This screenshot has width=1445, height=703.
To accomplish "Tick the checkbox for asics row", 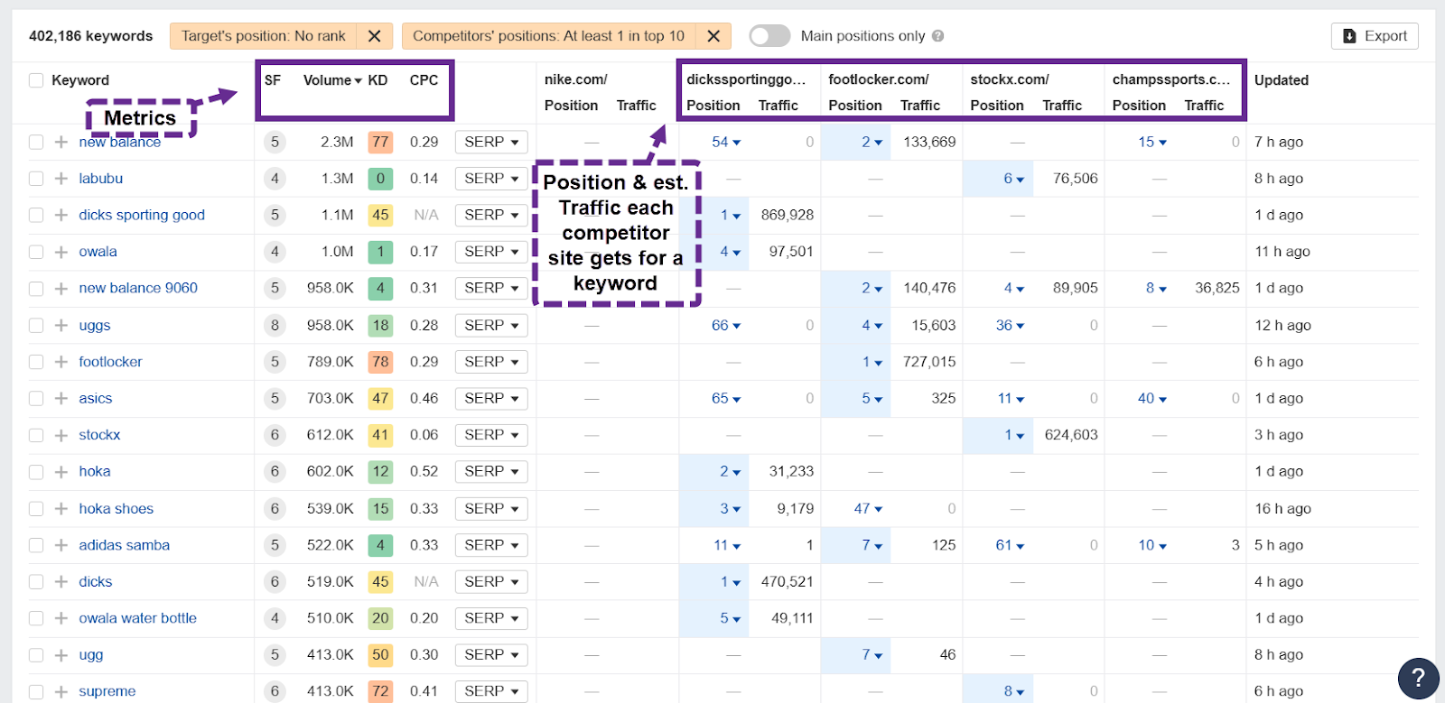I will pyautogui.click(x=36, y=398).
